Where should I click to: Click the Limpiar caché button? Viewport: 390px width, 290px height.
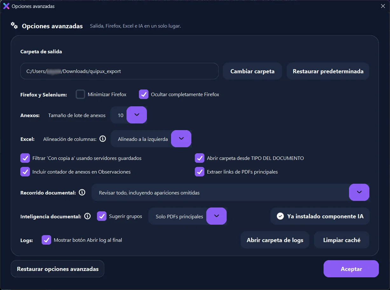342,240
